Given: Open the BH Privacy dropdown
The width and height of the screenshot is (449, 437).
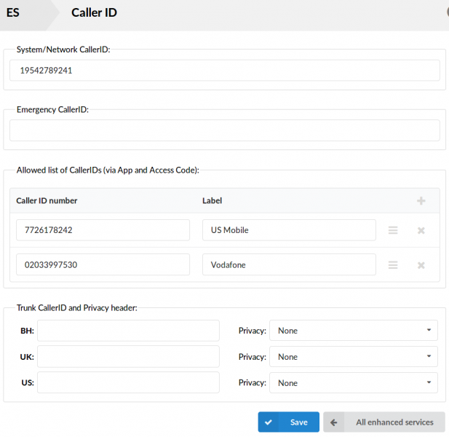Looking at the screenshot, I should coord(354,331).
